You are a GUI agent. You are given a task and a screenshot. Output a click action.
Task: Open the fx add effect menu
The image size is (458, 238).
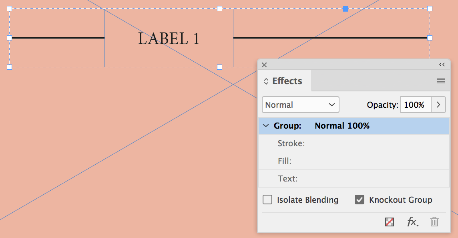(x=412, y=222)
